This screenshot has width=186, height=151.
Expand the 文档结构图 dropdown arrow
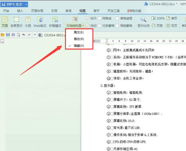pyautogui.click(x=83, y=26)
